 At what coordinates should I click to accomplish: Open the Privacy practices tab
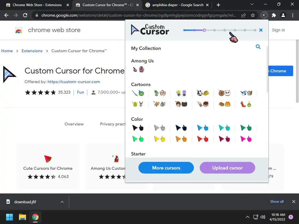click(x=112, y=124)
